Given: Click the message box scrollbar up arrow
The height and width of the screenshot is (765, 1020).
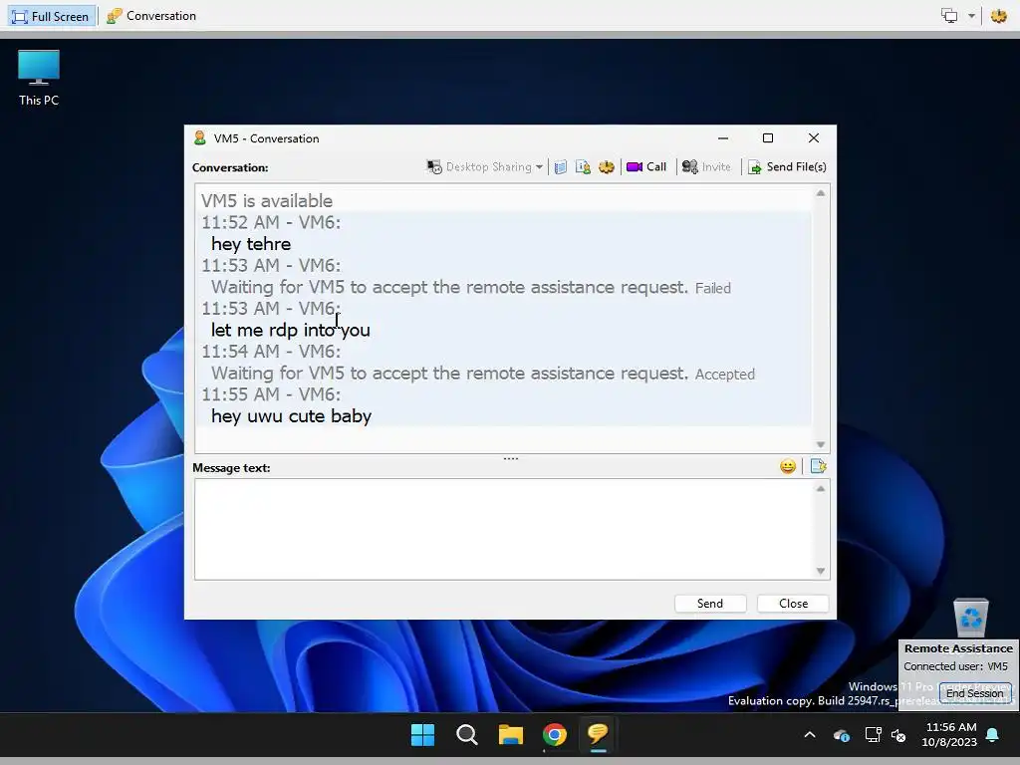Looking at the screenshot, I should (821, 488).
